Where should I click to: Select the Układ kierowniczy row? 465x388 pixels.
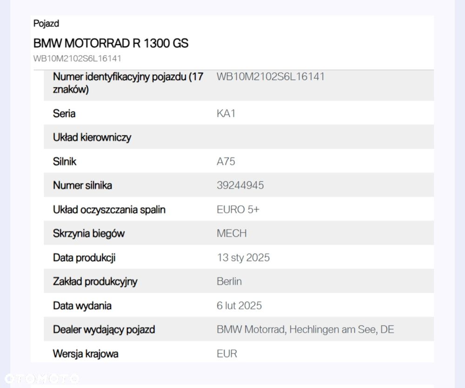(x=239, y=137)
